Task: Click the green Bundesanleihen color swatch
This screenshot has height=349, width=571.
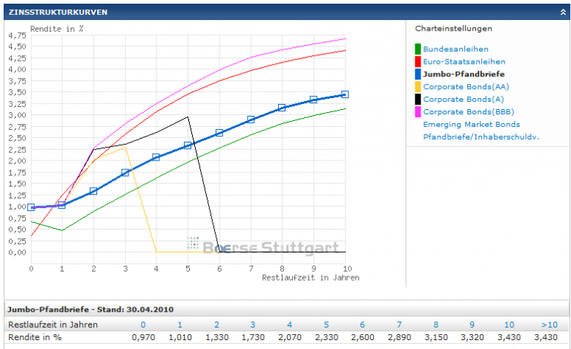Action: click(x=417, y=49)
